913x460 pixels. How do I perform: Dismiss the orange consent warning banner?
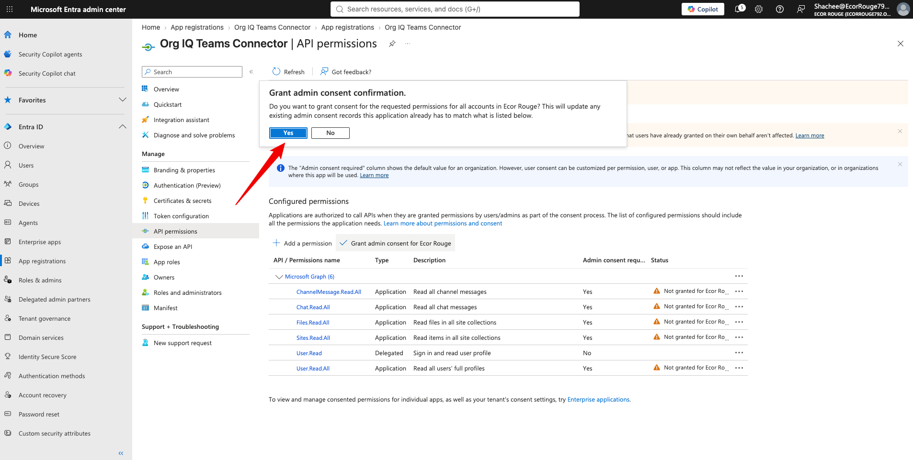point(900,131)
